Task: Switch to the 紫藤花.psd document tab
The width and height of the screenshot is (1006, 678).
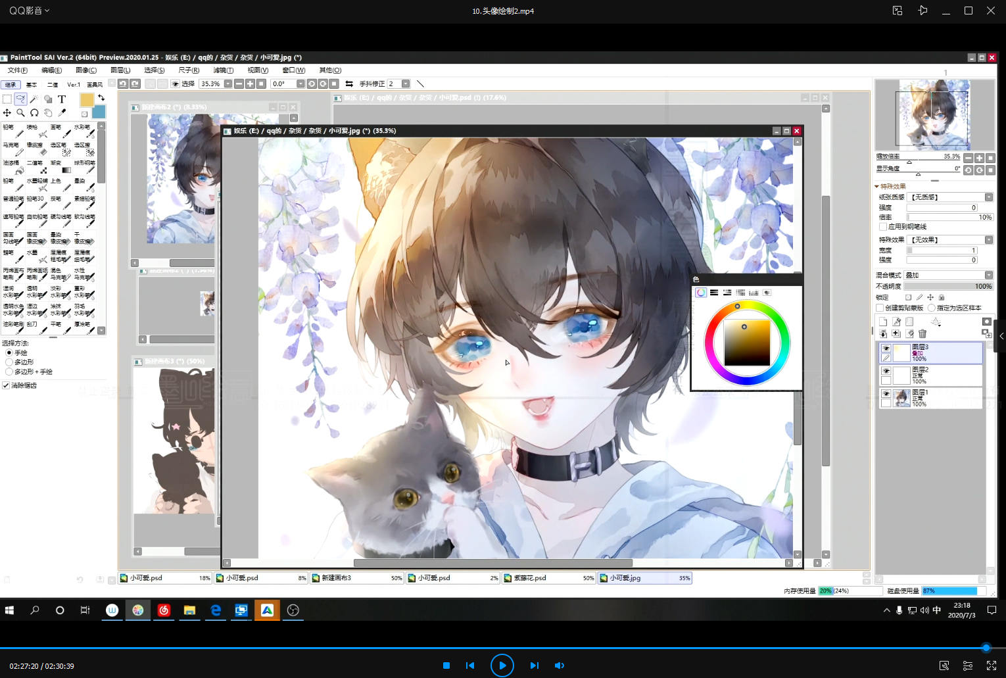Action: pyautogui.click(x=548, y=578)
